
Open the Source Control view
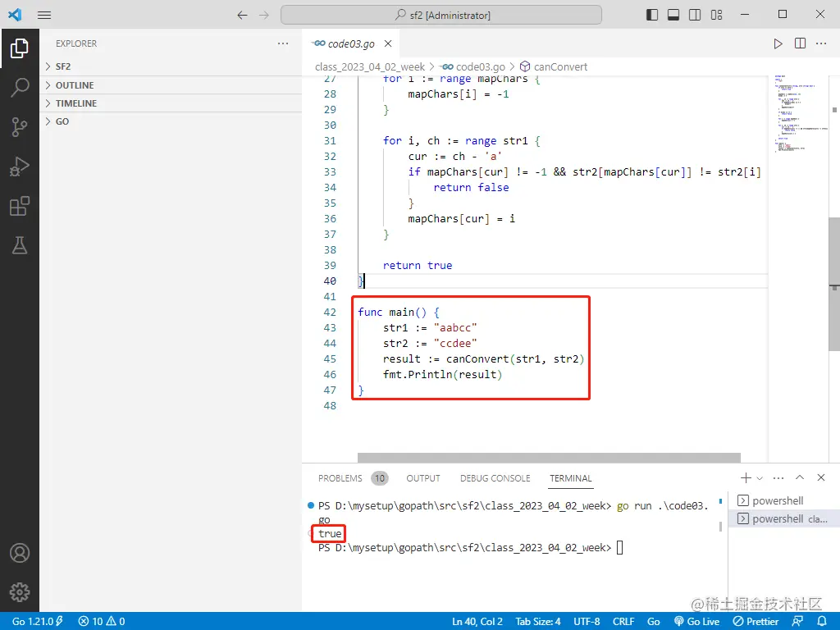[x=20, y=127]
